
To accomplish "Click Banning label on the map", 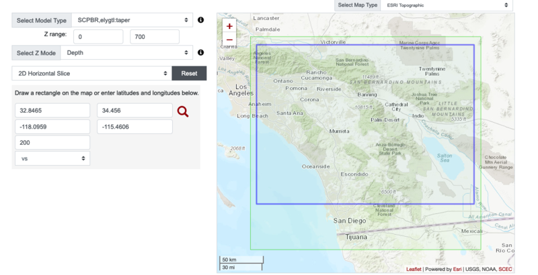I will point(367,95).
